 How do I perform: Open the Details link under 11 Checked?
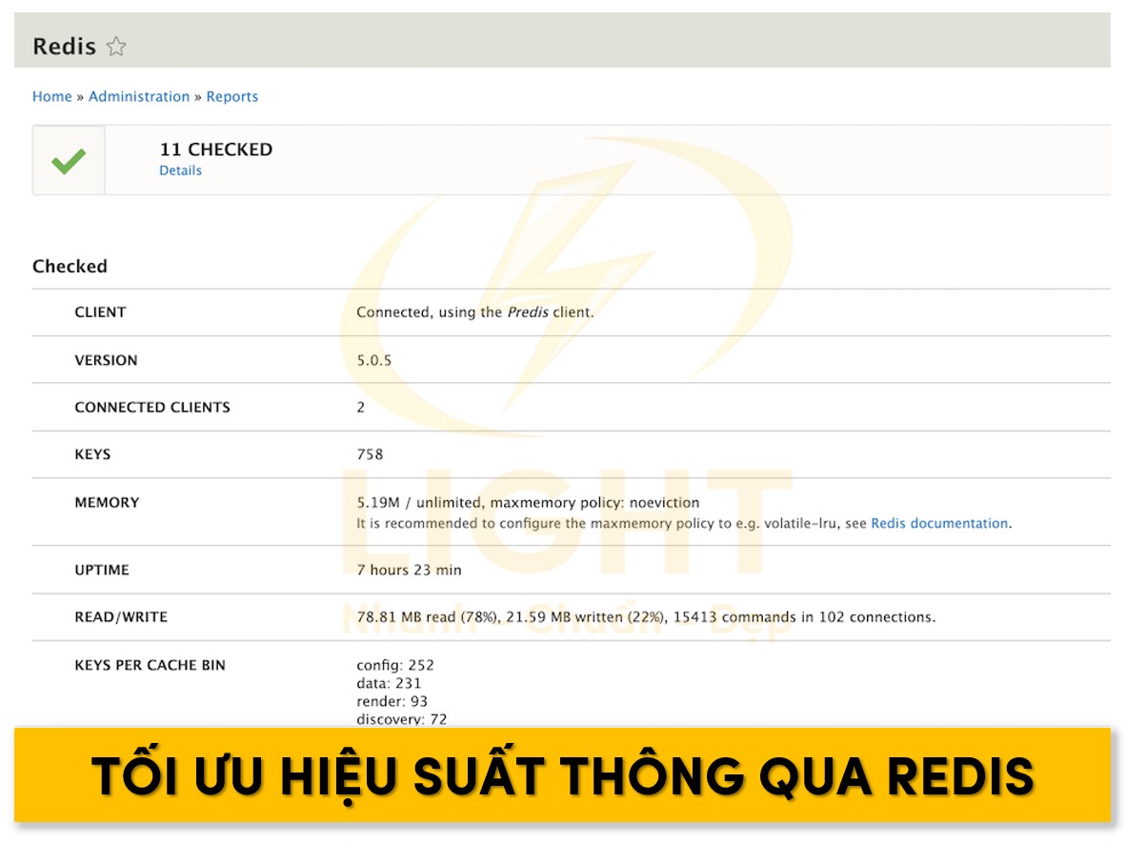click(x=180, y=171)
